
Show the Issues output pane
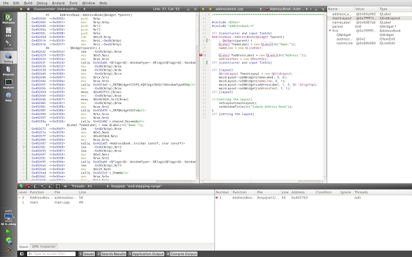(x=87, y=254)
